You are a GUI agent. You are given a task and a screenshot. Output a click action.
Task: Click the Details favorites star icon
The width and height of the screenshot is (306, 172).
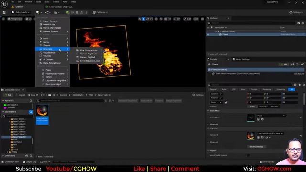tap(300, 85)
